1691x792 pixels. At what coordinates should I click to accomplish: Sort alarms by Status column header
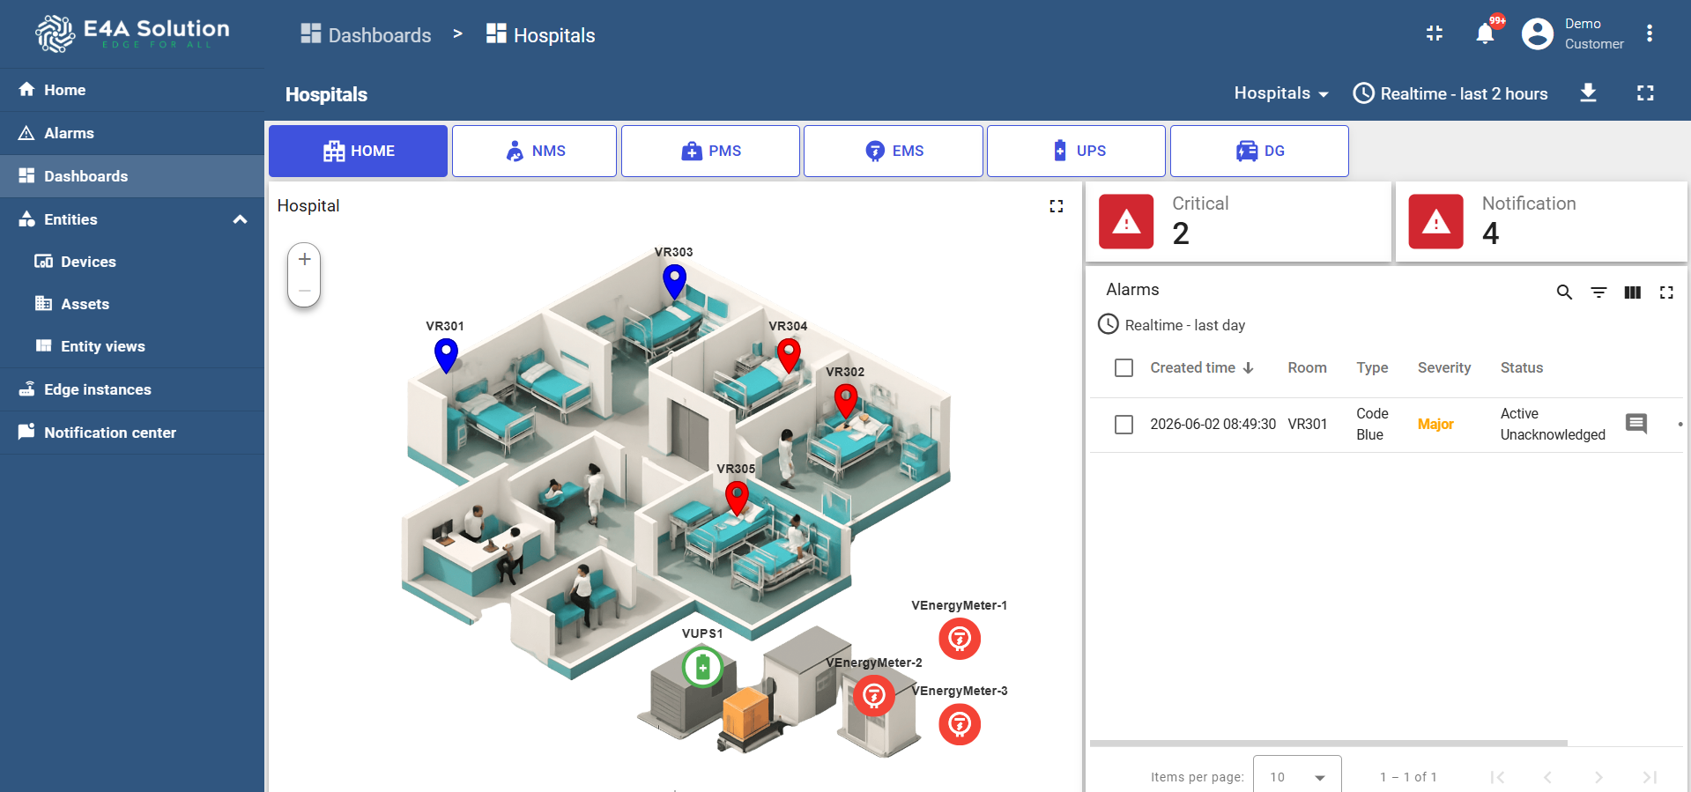[1521, 367]
